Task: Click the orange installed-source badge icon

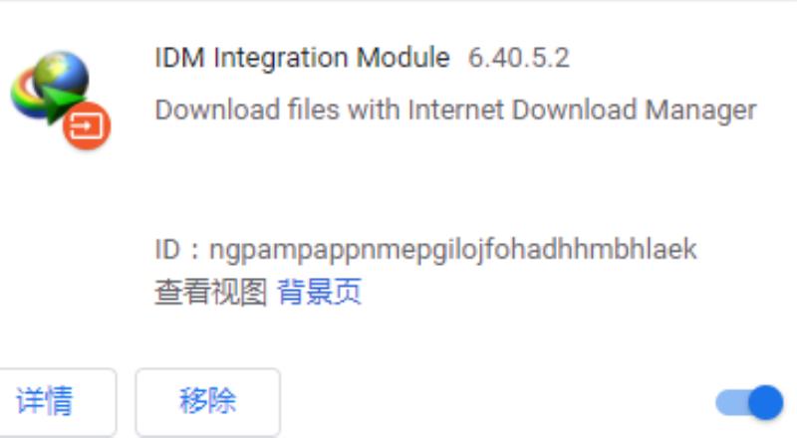Action: click(87, 125)
